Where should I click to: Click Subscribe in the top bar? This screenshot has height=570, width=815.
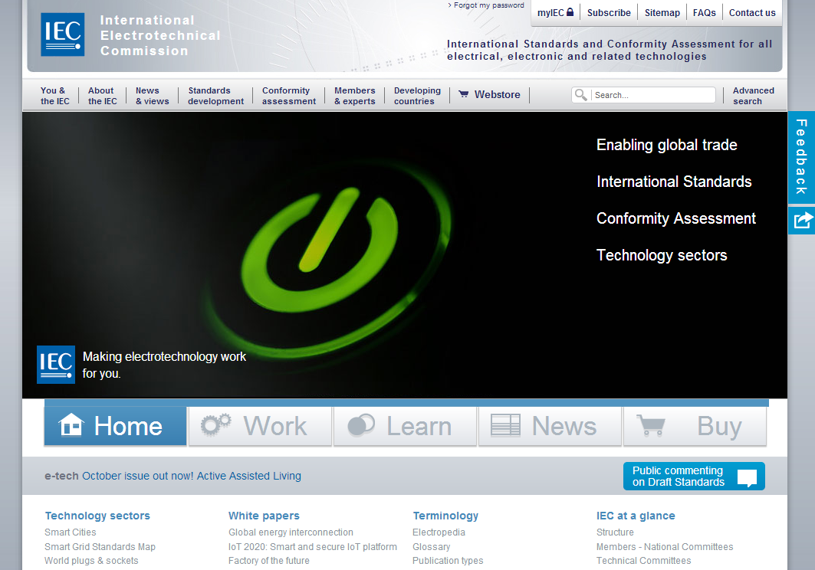pyautogui.click(x=609, y=12)
